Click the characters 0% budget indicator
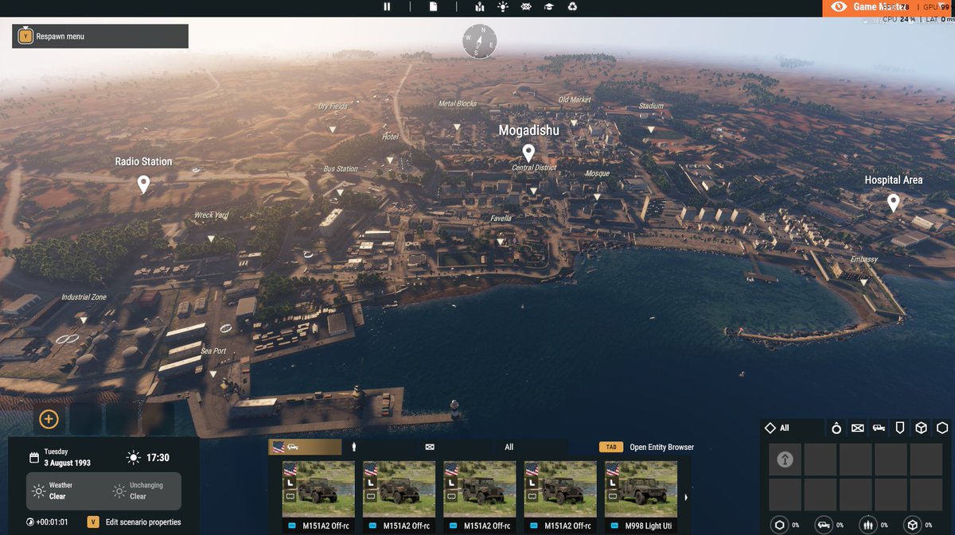 pos(871,525)
